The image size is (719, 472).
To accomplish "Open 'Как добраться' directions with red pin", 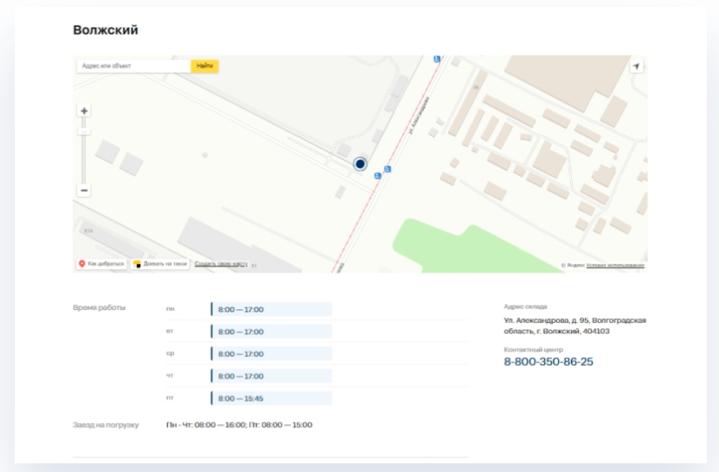I will pyautogui.click(x=102, y=263).
